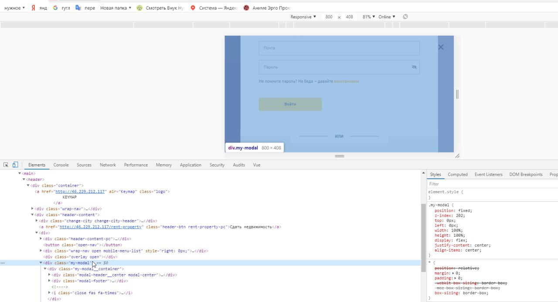The image size is (558, 302).
Task: Open the Vue devtools tab
Action: 257,165
